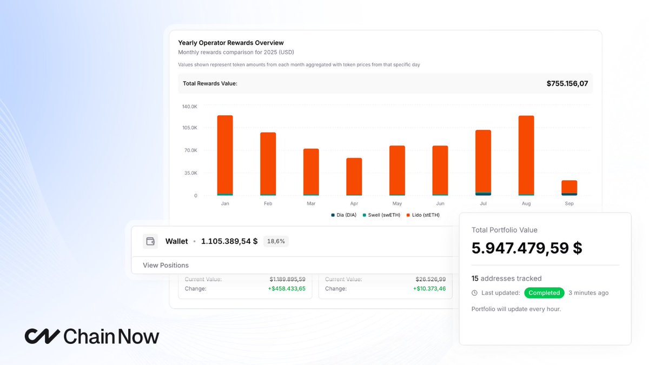Select the June rewards bar
Viewport: 649px width, 365px height.
(x=440, y=170)
